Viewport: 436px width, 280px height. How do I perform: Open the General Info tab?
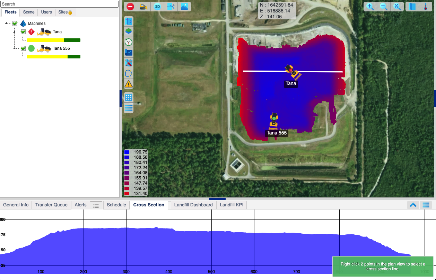pyautogui.click(x=16, y=205)
